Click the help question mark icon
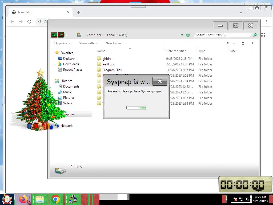273x205 pixels. 252,44
